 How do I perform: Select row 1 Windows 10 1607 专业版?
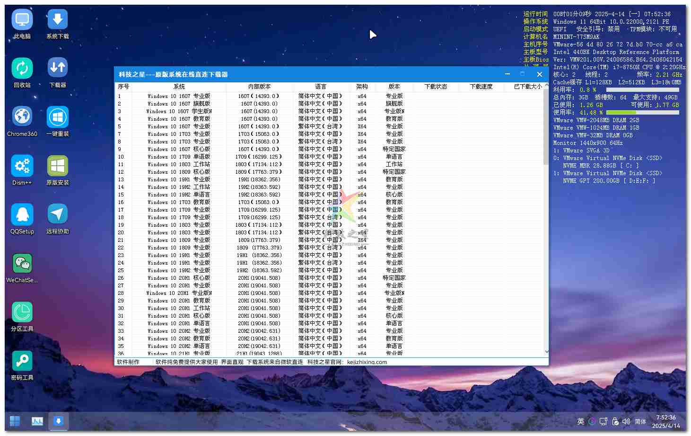[179, 96]
